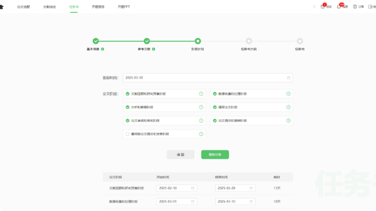Click the 基本信息 step label
Image resolution: width=376 pixels, height=211 pixels.
click(93, 49)
